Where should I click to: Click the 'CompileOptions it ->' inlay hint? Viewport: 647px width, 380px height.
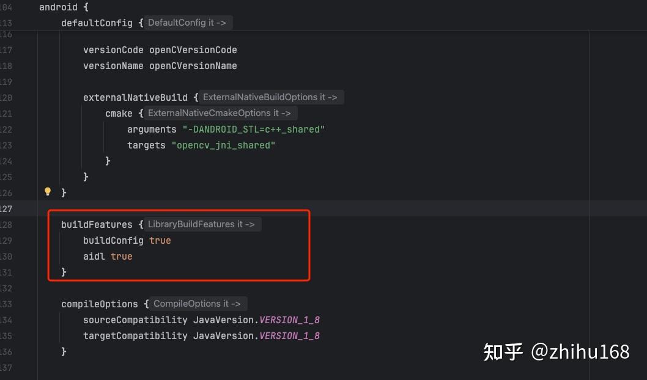click(198, 304)
